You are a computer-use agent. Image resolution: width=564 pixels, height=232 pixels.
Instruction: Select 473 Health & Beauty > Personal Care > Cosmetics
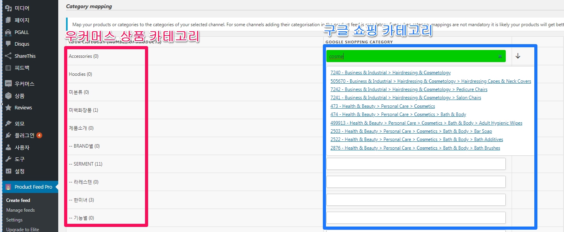(x=382, y=106)
